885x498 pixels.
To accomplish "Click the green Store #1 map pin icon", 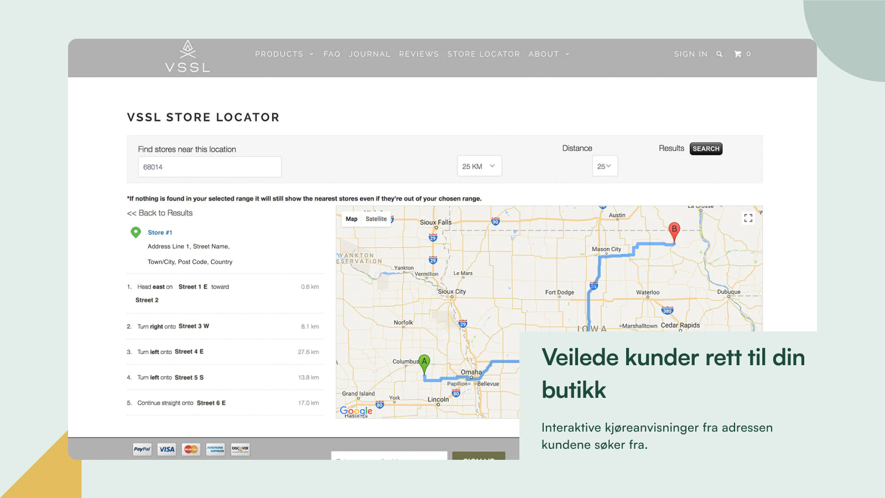I will coord(136,232).
